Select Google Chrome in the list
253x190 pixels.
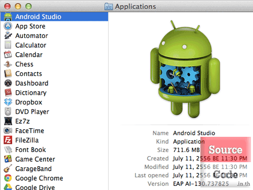tap(39, 178)
